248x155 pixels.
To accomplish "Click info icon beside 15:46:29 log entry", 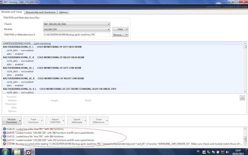I will [x=4, y=129].
